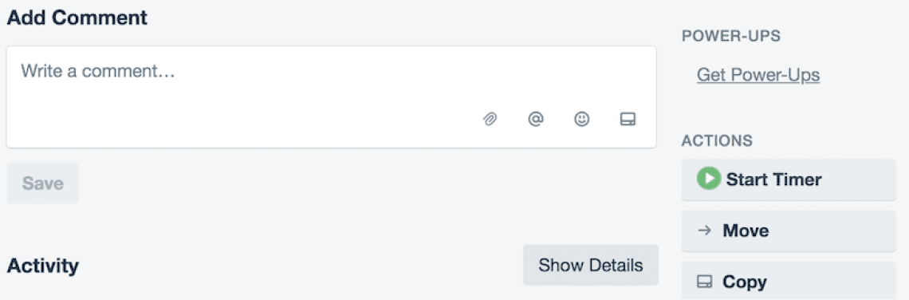This screenshot has height=300, width=909.
Task: Click the ACTIONS section label
Action: pos(717,140)
